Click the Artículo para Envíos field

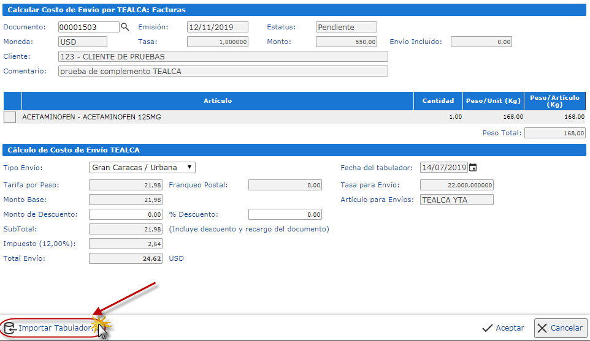[456, 200]
